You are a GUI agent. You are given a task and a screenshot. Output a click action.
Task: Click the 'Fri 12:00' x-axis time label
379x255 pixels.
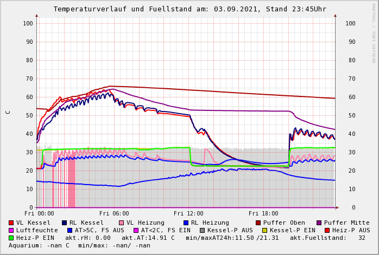pos(188,213)
